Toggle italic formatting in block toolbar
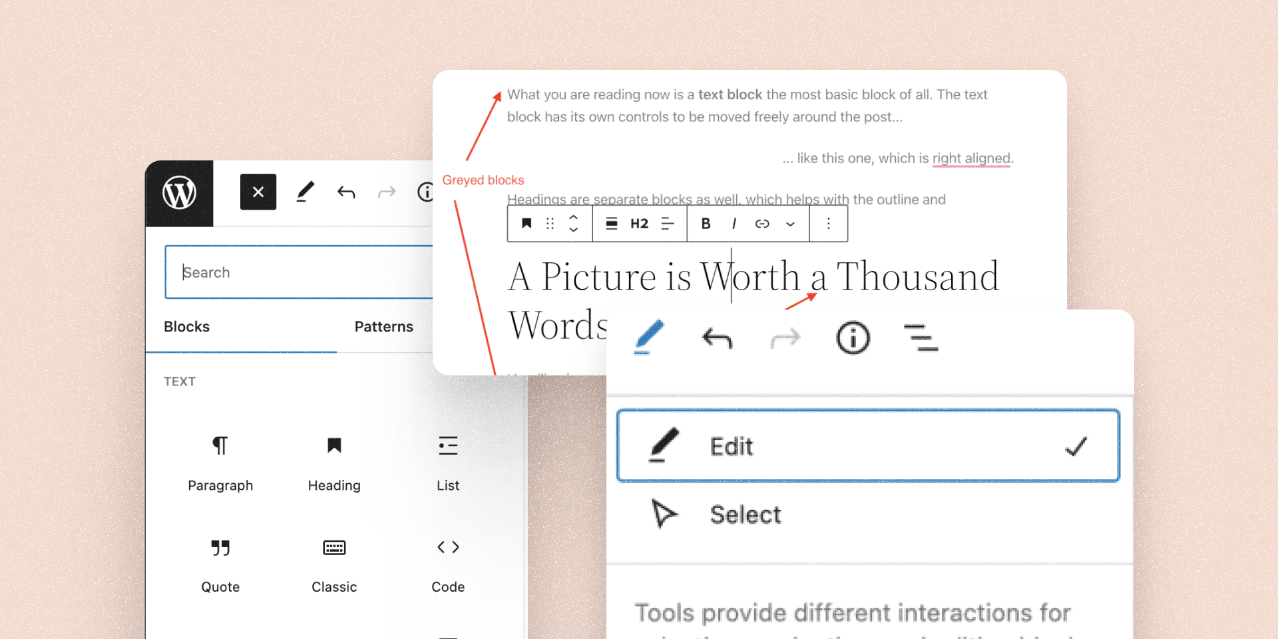 point(733,224)
